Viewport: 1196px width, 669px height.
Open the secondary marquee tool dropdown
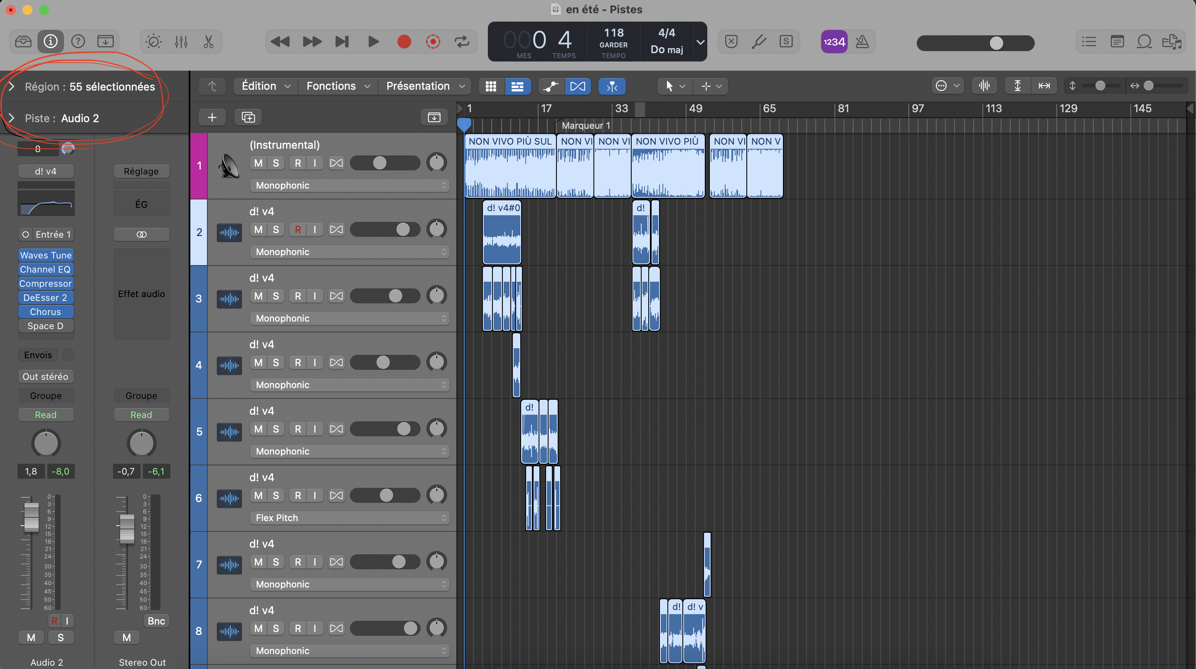click(x=711, y=86)
